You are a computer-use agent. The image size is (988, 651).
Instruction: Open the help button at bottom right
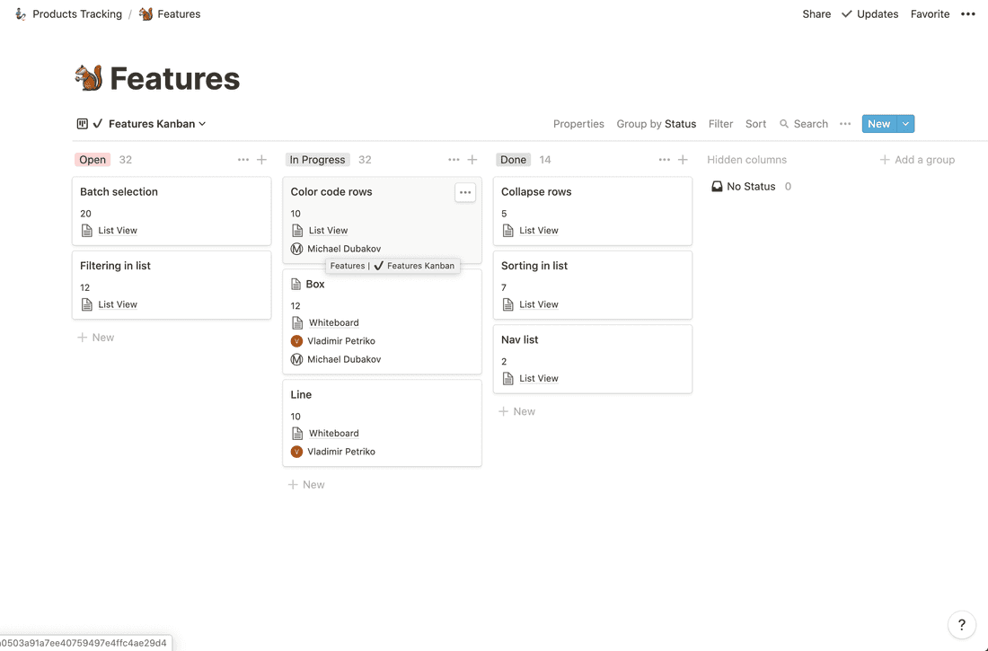(961, 624)
